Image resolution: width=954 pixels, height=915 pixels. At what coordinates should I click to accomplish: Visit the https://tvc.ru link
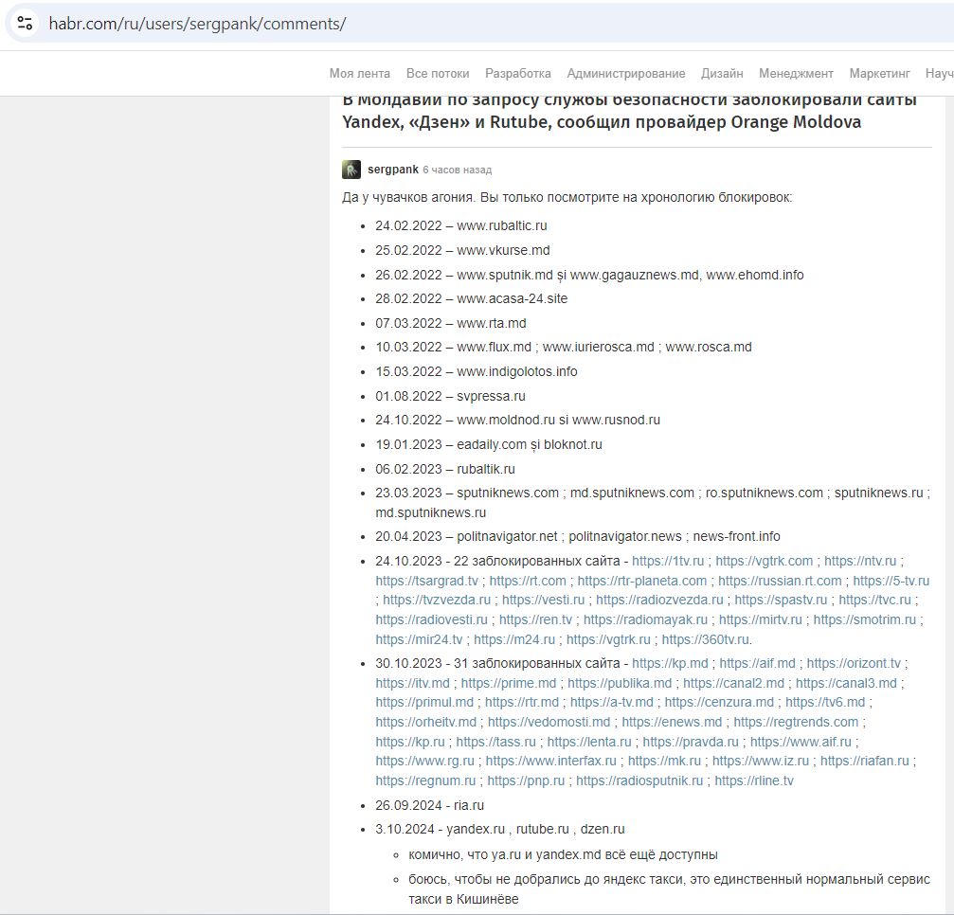(874, 600)
